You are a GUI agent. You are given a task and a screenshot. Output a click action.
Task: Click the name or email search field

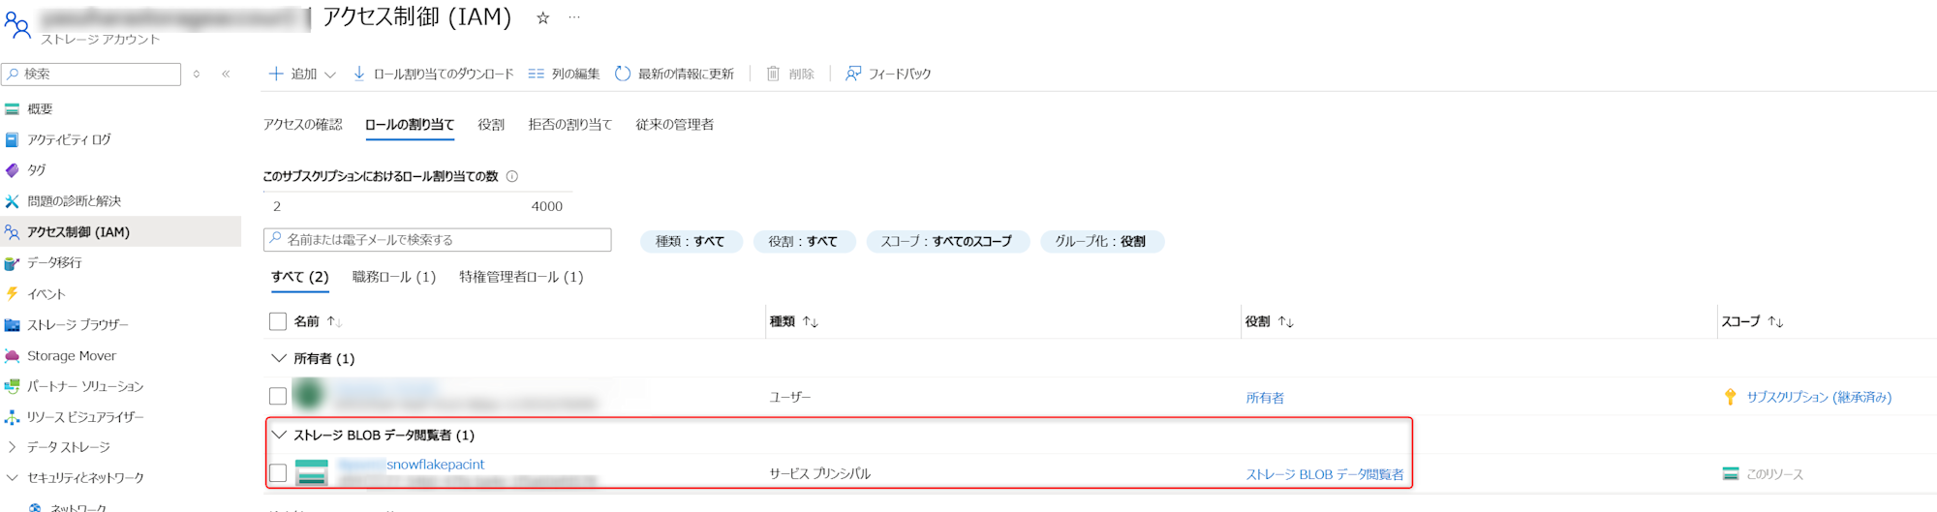pos(438,240)
